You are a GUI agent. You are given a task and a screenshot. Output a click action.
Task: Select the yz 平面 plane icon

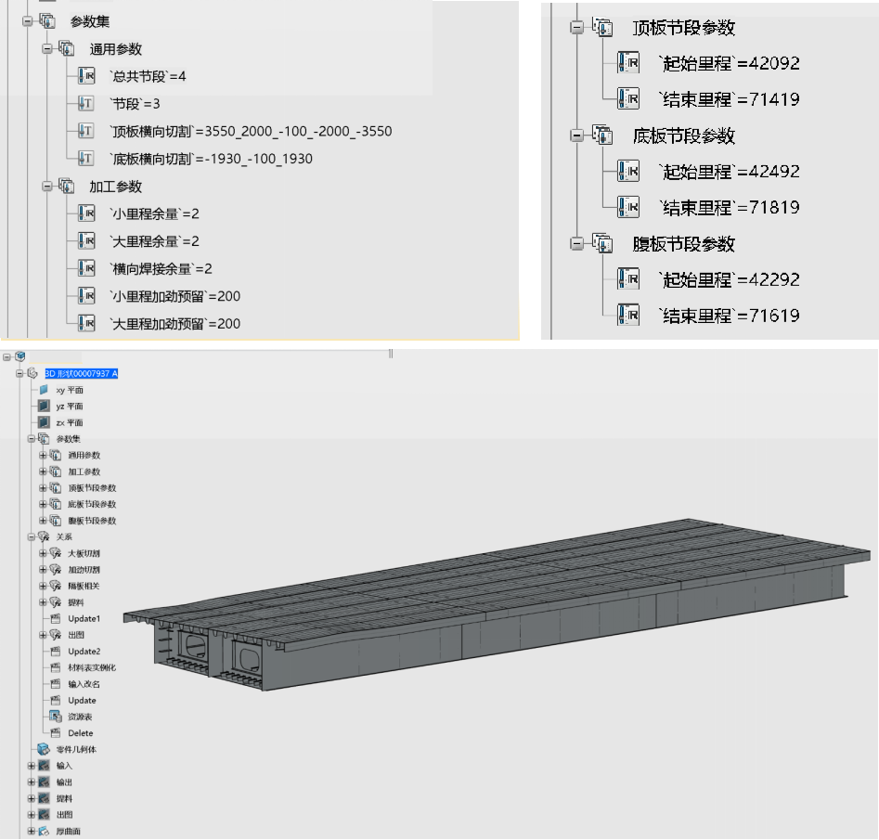click(43, 407)
